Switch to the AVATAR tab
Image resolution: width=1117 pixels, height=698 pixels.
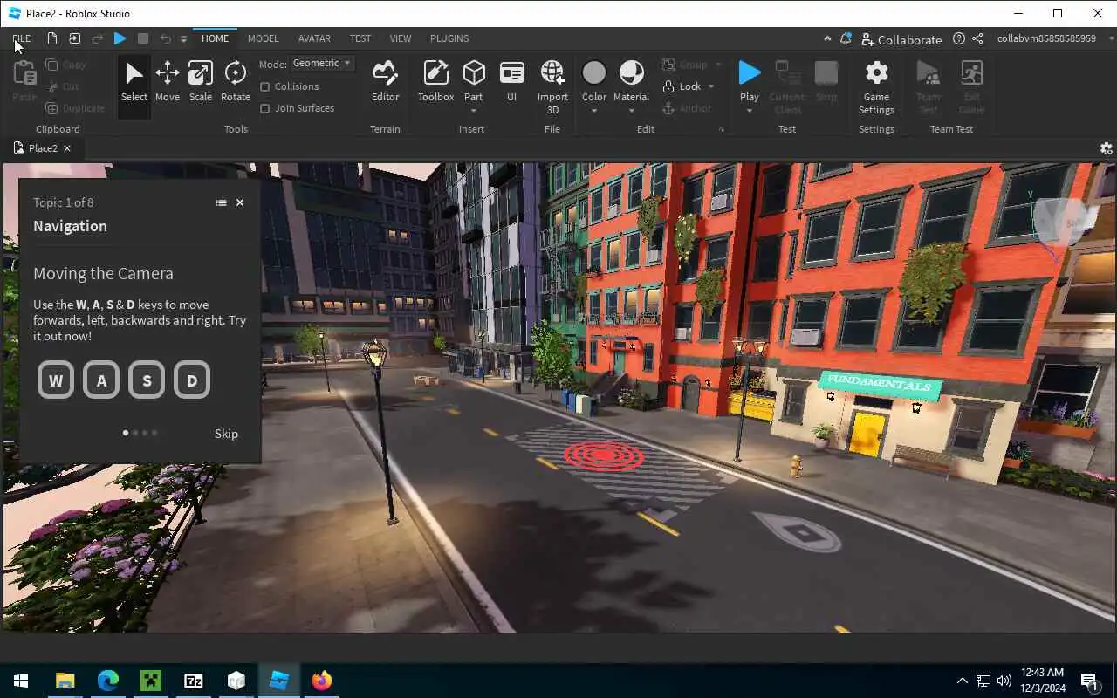(314, 38)
